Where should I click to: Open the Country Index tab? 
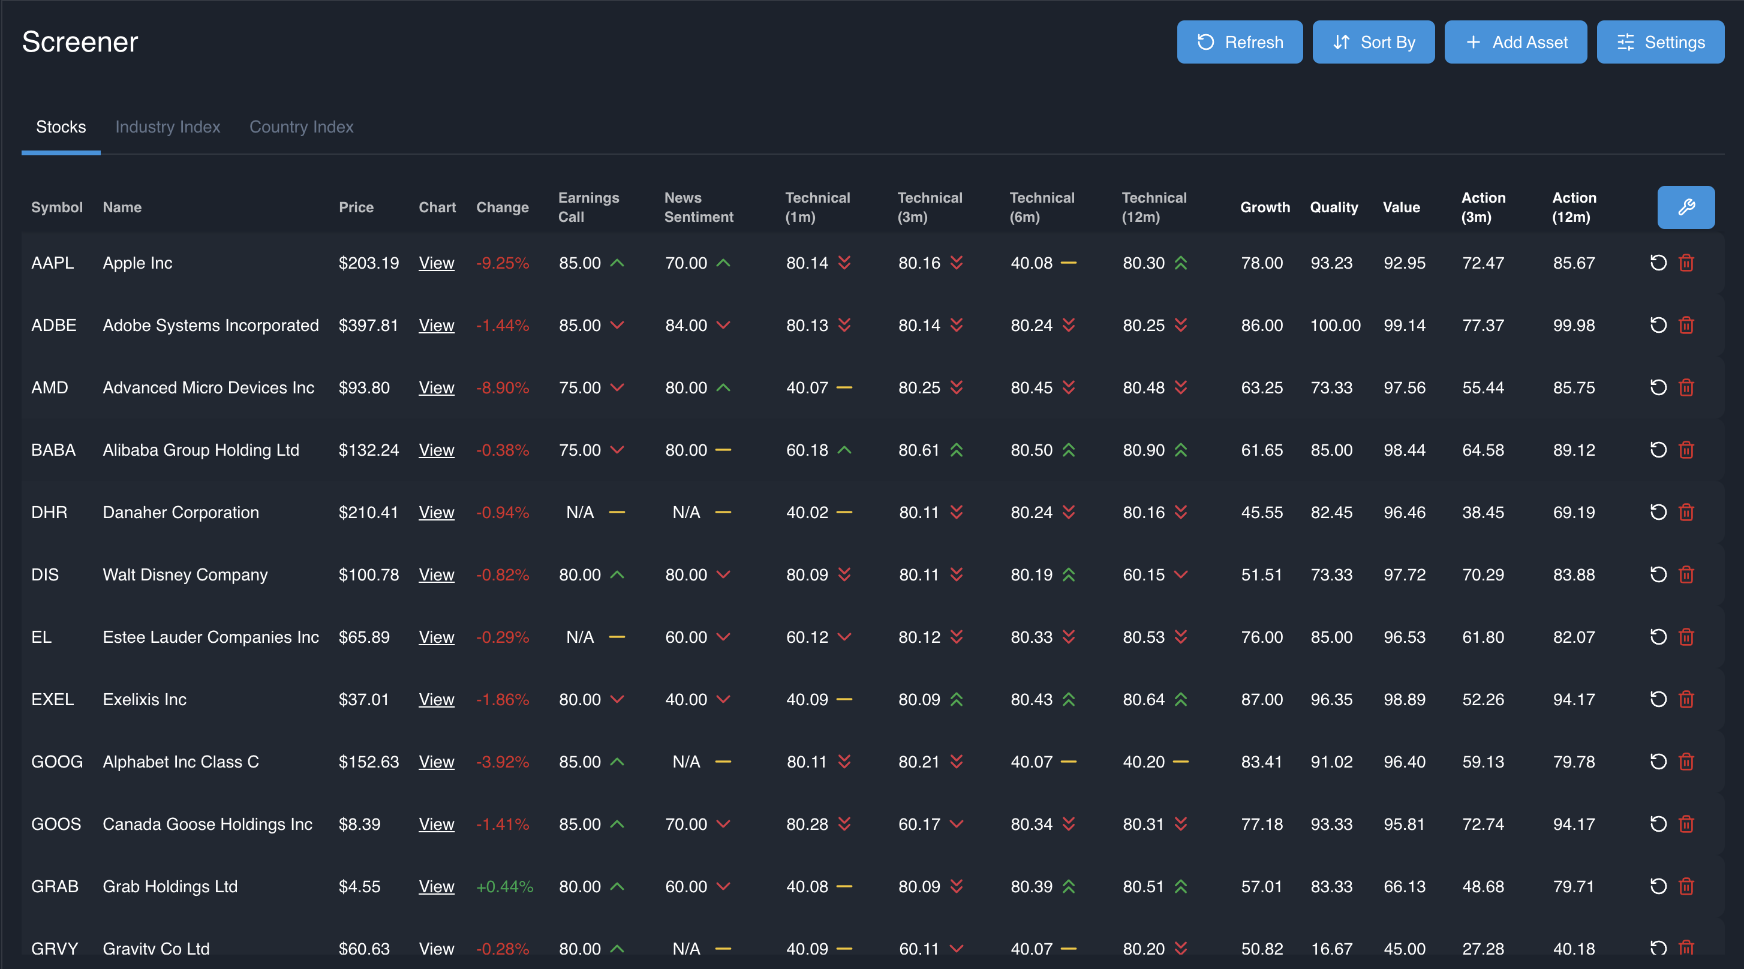pos(301,127)
